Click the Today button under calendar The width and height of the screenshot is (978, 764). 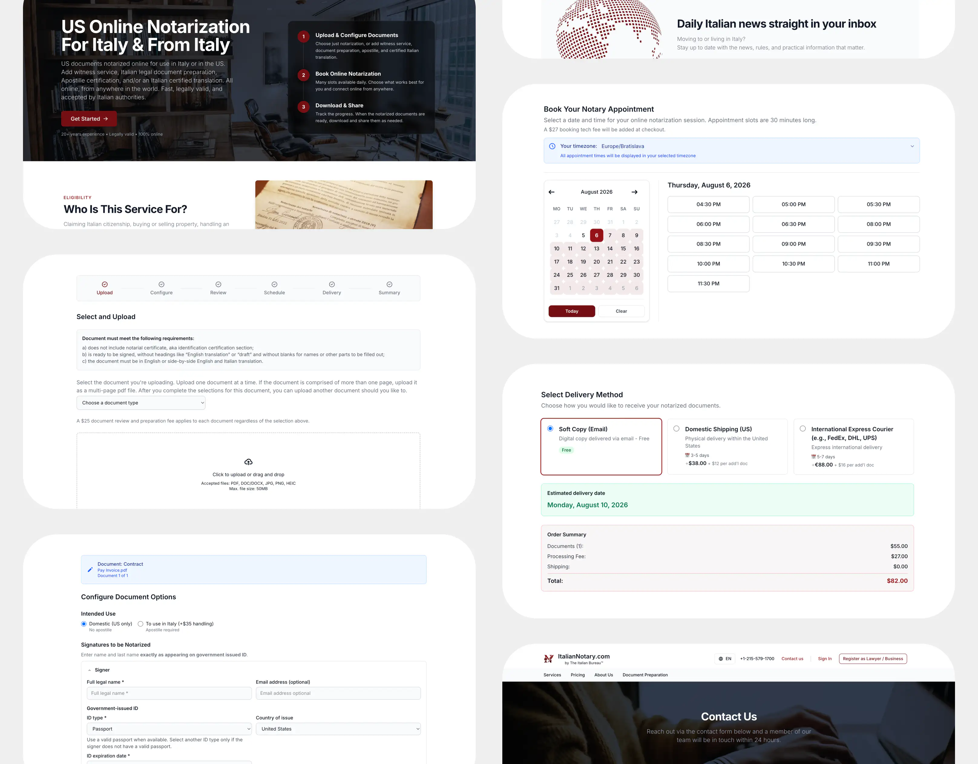pos(572,311)
